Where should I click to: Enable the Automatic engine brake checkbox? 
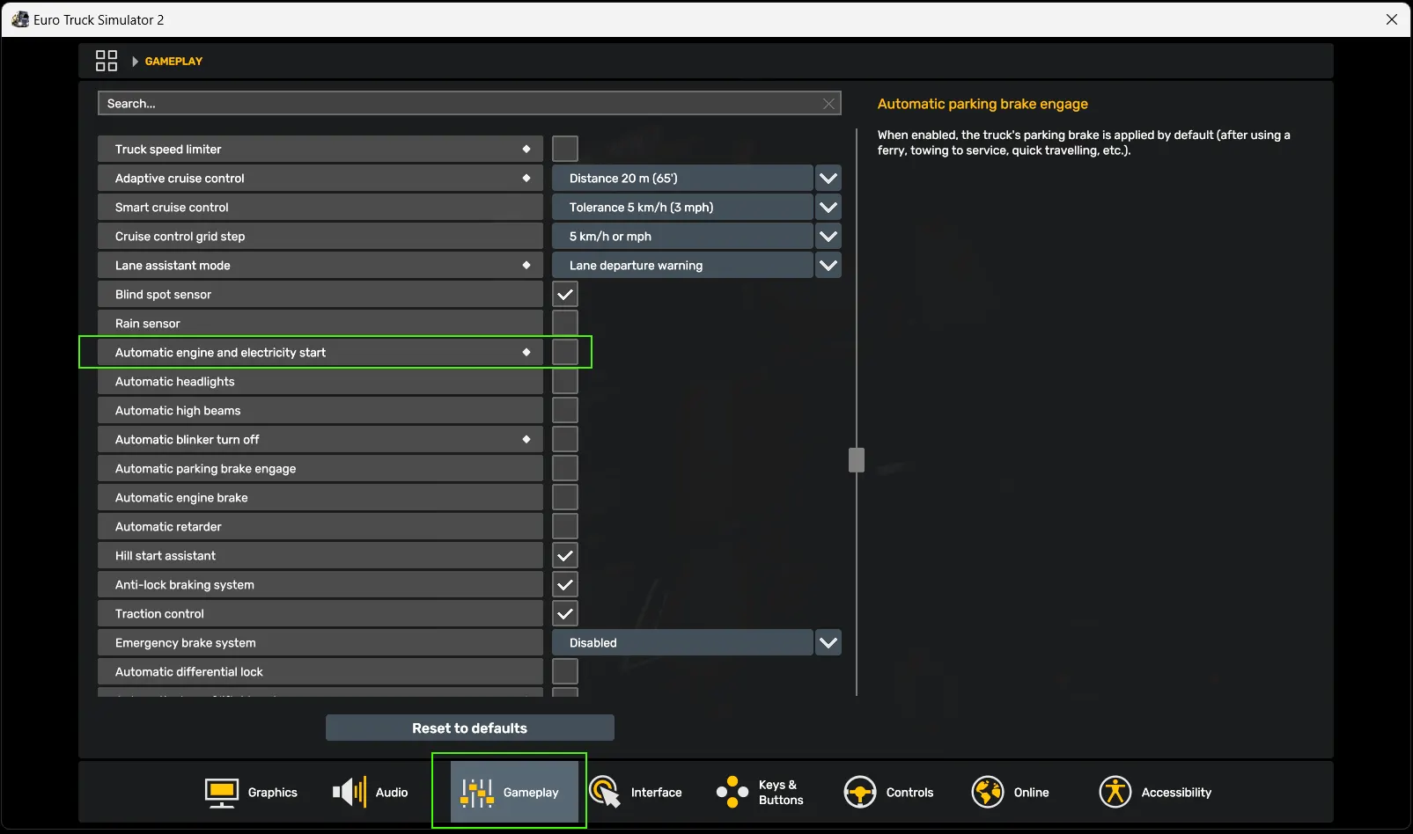point(565,497)
